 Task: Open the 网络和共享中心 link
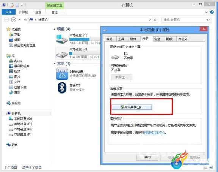(154, 133)
